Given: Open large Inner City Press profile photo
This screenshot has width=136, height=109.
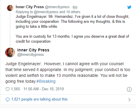Looking at the screenshot, I should [10, 52].
